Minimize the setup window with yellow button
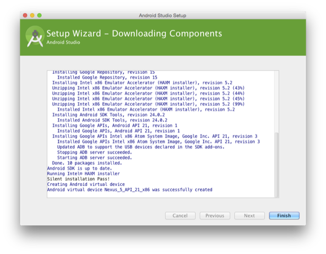The height and width of the screenshot is (254, 326). coord(32,15)
